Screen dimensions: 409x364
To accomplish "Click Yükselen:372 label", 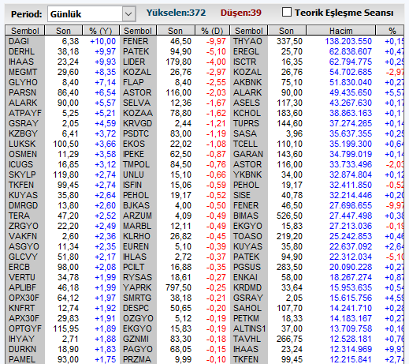I will tap(176, 13).
